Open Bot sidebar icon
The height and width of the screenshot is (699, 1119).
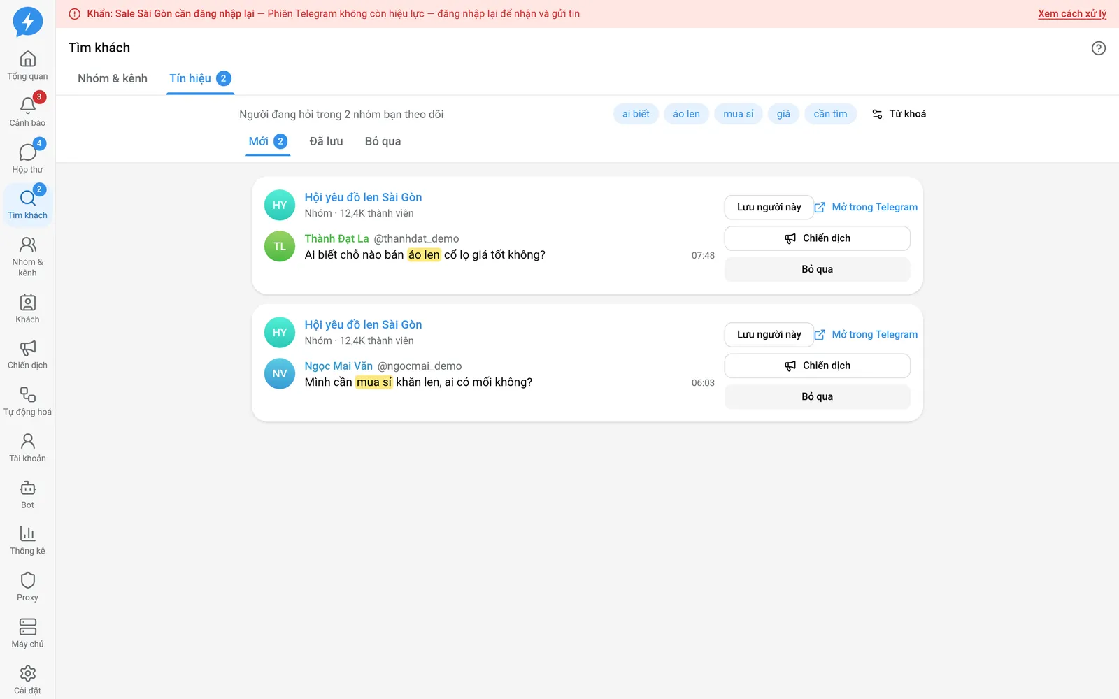pos(27,495)
